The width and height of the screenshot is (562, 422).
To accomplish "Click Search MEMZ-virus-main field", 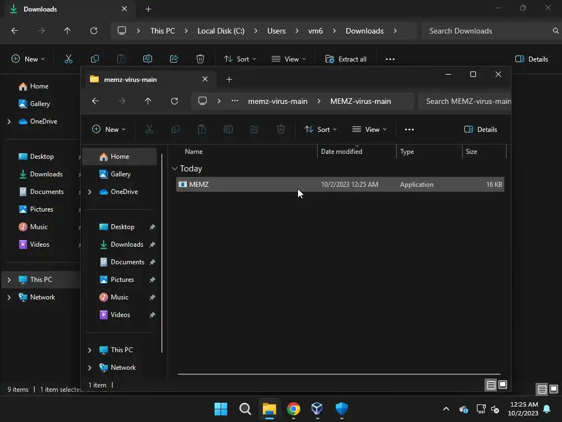I will point(465,101).
